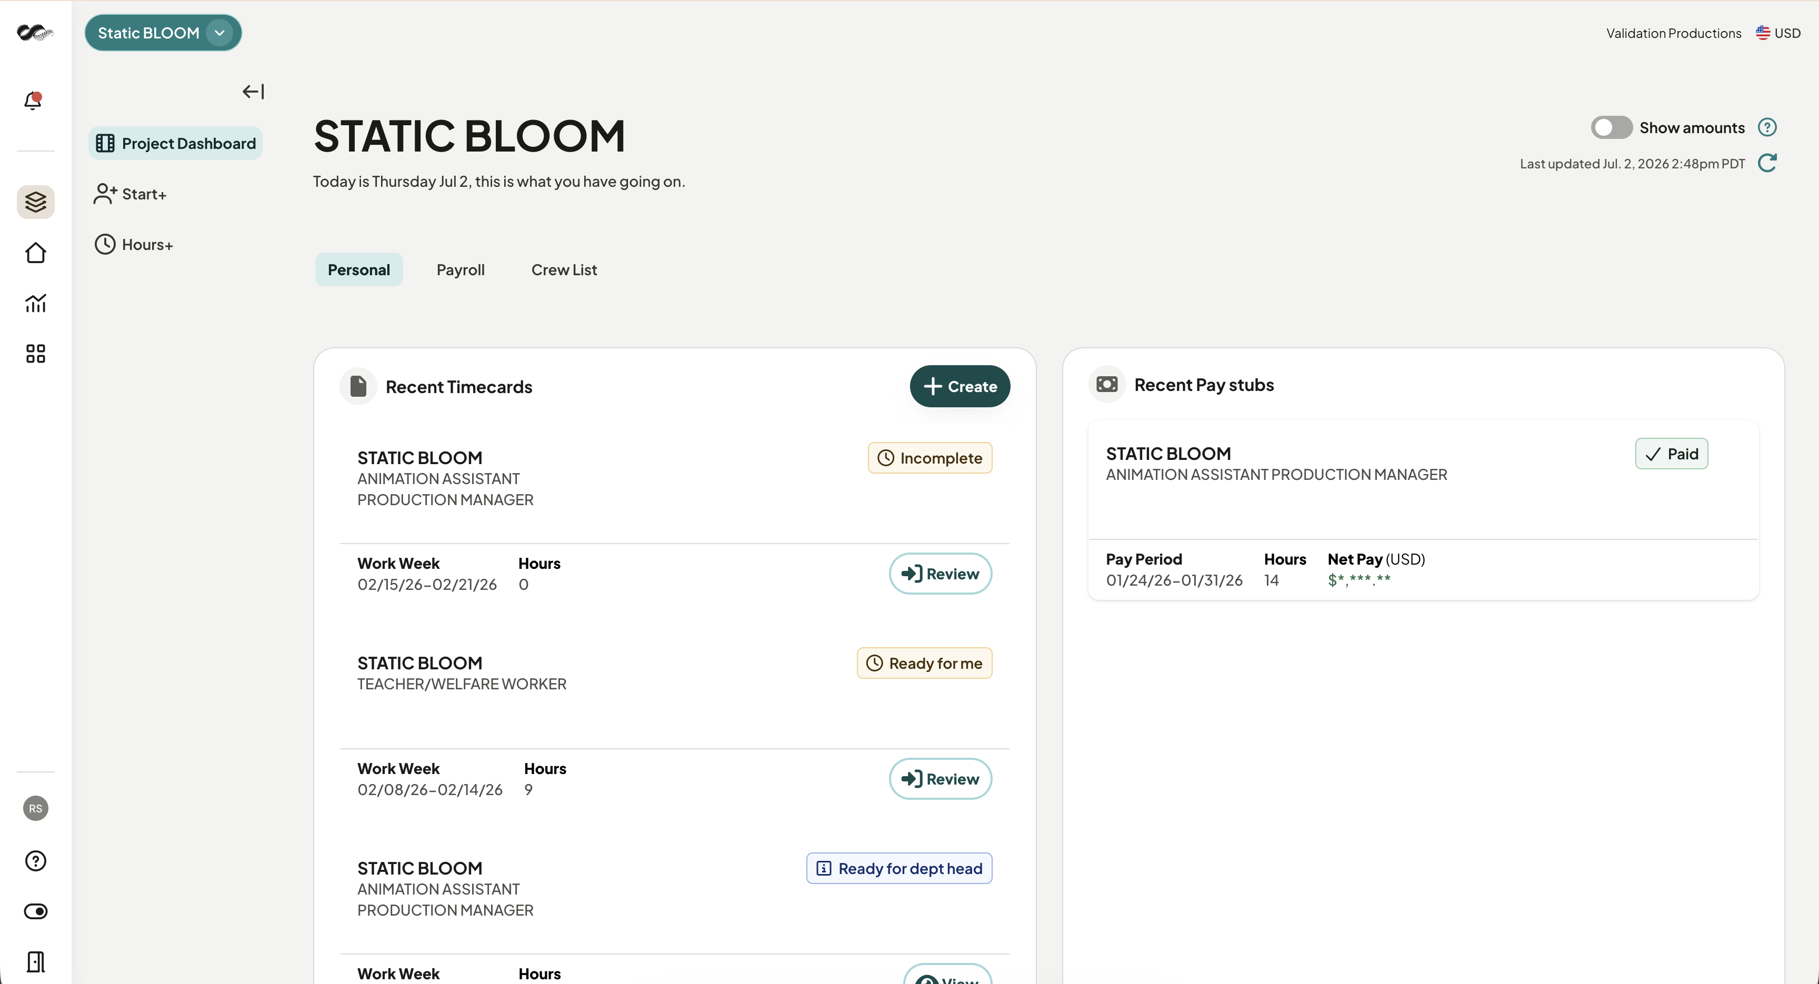Click the Last updated timestamp
This screenshot has height=984, width=1819.
tap(1632, 164)
